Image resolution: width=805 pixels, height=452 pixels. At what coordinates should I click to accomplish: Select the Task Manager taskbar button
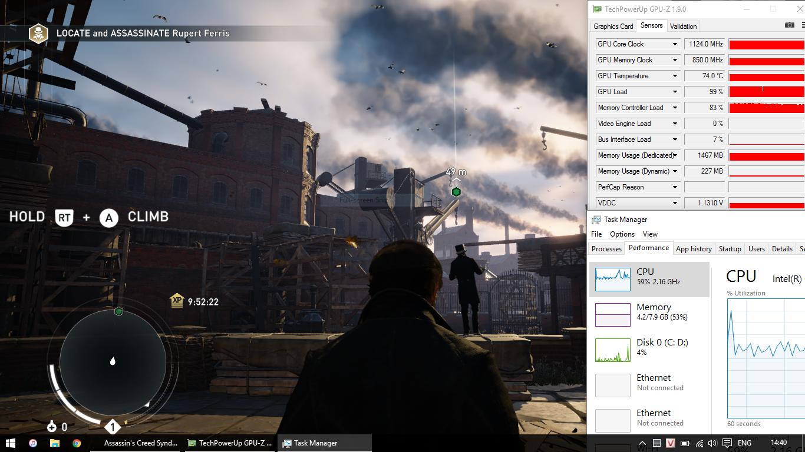(x=325, y=443)
